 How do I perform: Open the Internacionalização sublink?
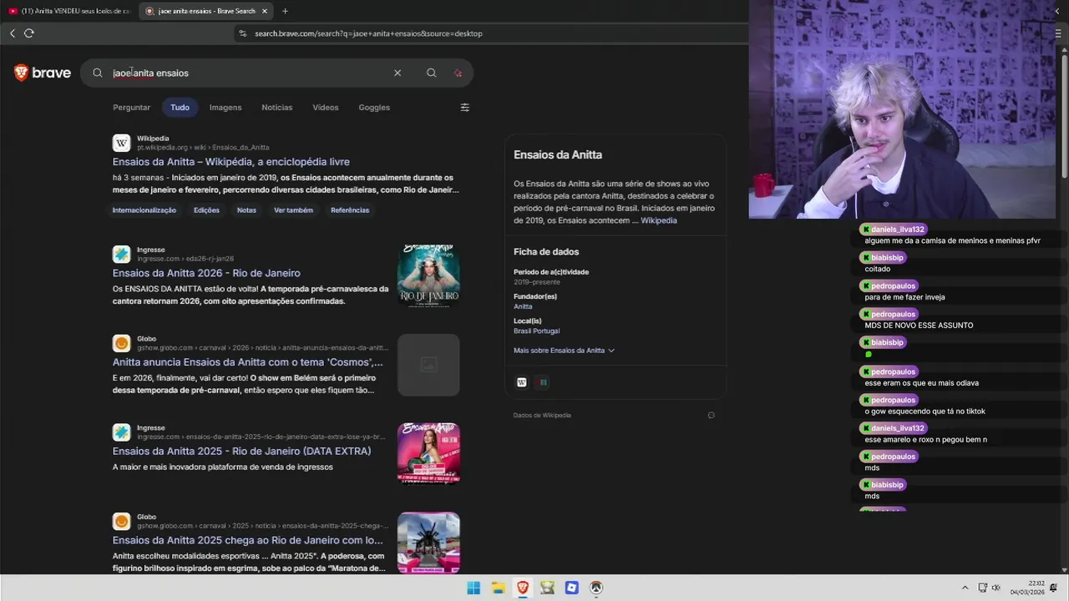click(x=144, y=210)
